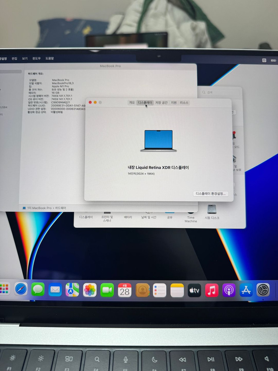Select the 'Apple M1 Pro' chip value
Screen dimensions: 278x371
click(60, 86)
